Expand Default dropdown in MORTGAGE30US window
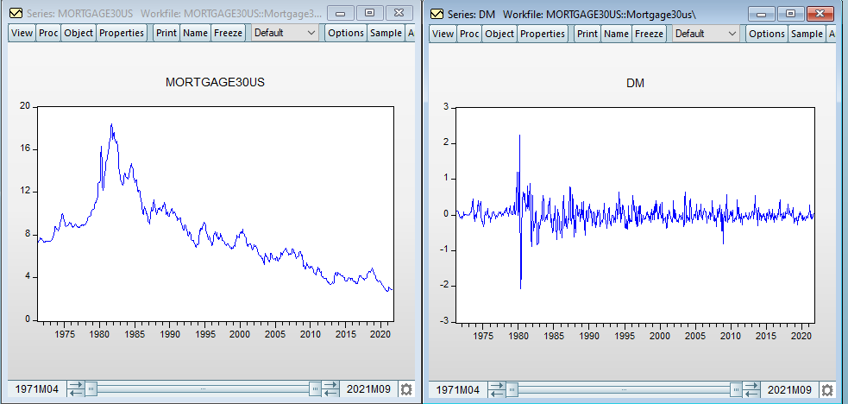Viewport: 848px width, 404px height. point(285,33)
